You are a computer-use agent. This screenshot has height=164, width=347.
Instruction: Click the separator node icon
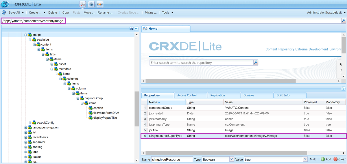tap(30, 142)
